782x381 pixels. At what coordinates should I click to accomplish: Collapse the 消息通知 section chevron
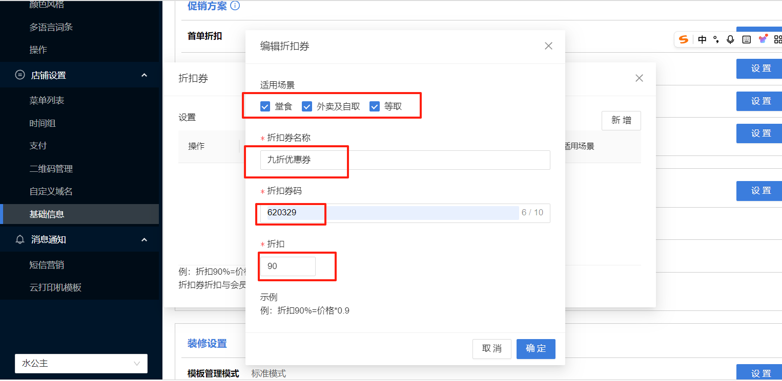144,239
